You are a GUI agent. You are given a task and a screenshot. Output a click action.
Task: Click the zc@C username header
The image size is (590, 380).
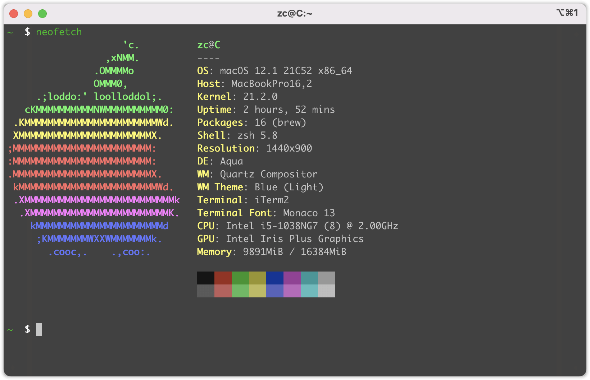(x=209, y=45)
